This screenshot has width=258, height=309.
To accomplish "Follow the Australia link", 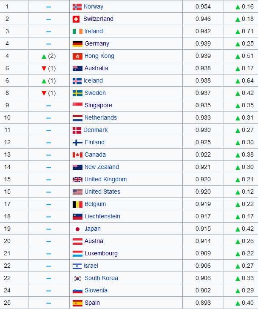I will click(x=96, y=69).
